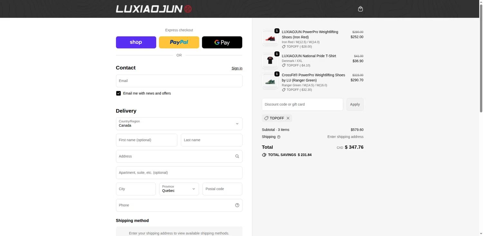Click the Total amount $ 347.76
This screenshot has height=236, width=483.
(354, 147)
